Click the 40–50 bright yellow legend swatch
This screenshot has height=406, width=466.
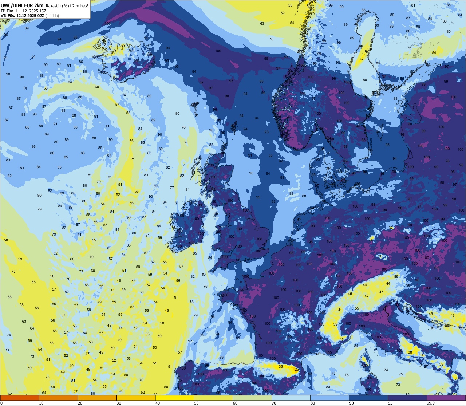click(x=175, y=398)
